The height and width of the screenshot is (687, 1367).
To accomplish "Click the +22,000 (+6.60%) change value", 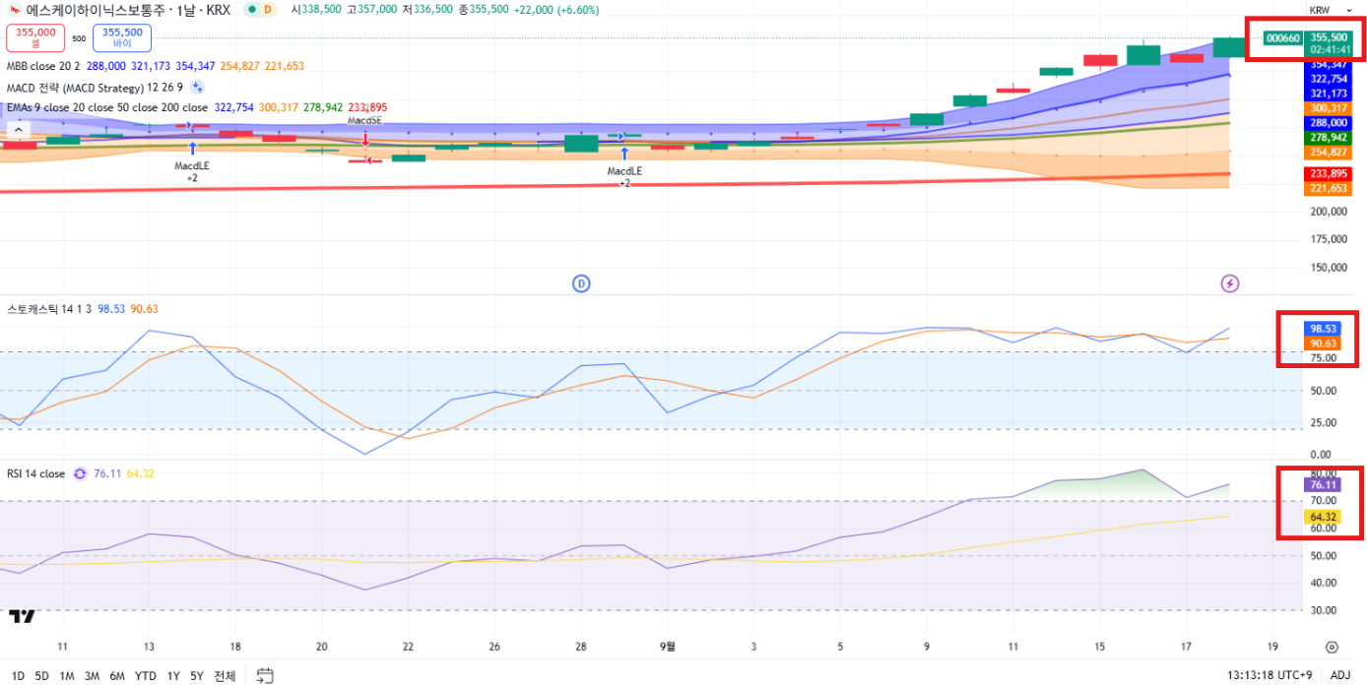I will 555,9.
